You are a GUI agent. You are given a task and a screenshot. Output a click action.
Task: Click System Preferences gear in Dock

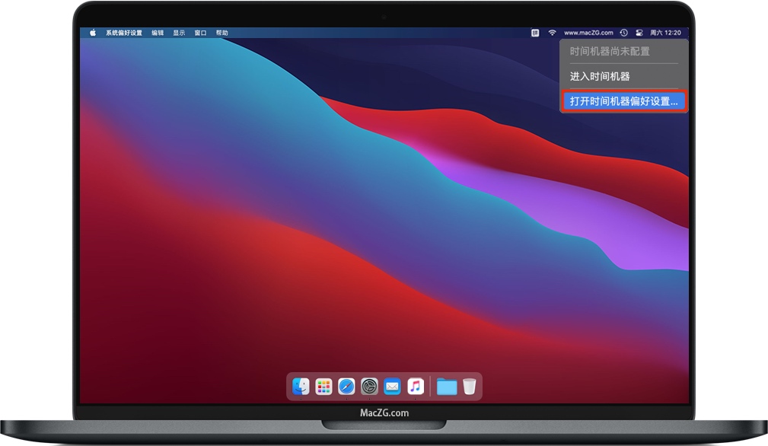(369, 387)
